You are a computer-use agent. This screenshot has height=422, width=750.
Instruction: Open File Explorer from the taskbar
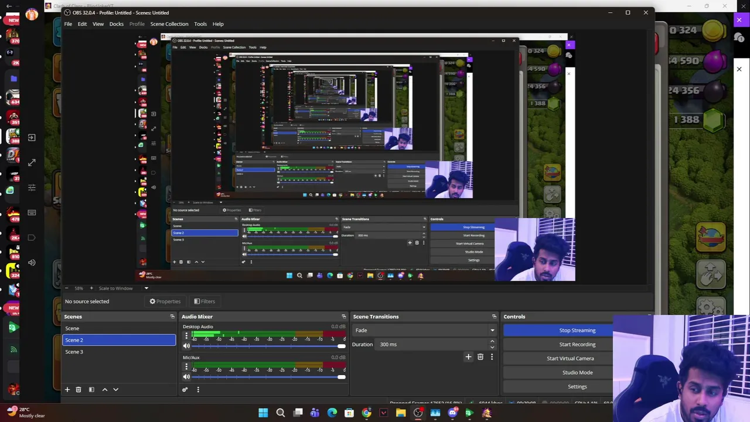[x=401, y=413]
